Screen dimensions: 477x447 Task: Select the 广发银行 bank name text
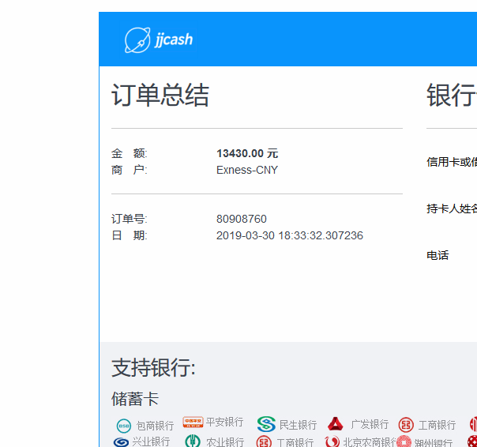[370, 424]
